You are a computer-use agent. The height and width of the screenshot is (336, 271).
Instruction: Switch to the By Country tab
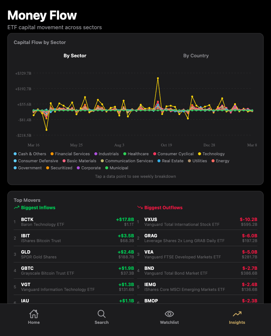196,55
